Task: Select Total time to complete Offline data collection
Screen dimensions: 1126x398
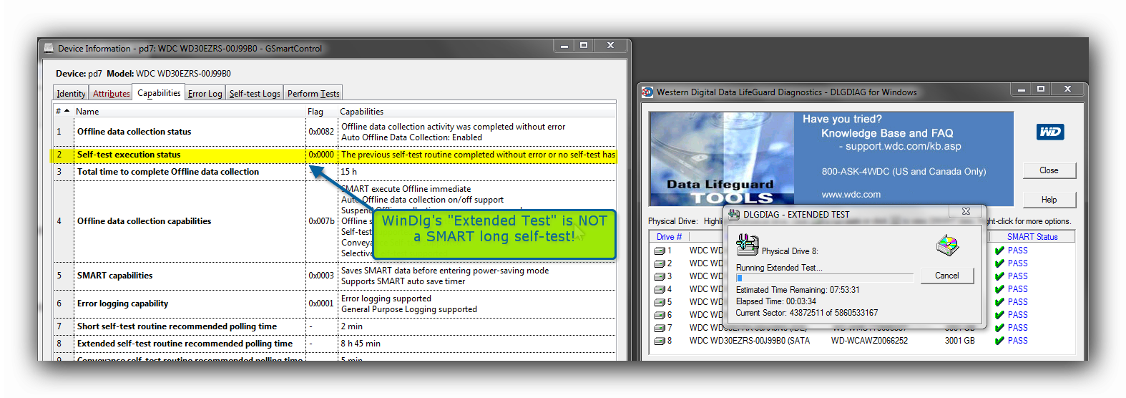Action: coord(334,172)
